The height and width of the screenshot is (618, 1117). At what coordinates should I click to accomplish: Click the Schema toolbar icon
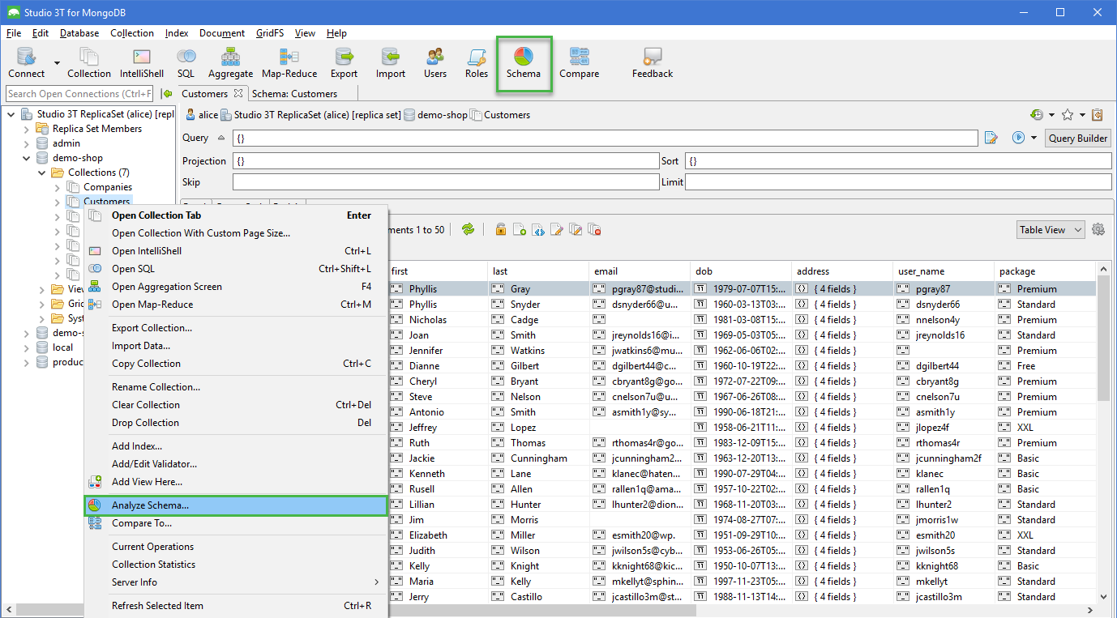tap(523, 62)
